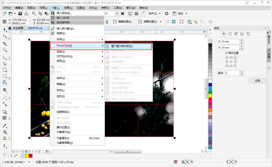Screen dimensions: 272x167
Task: Select the Drop Shadow tool
Action: [5, 112]
